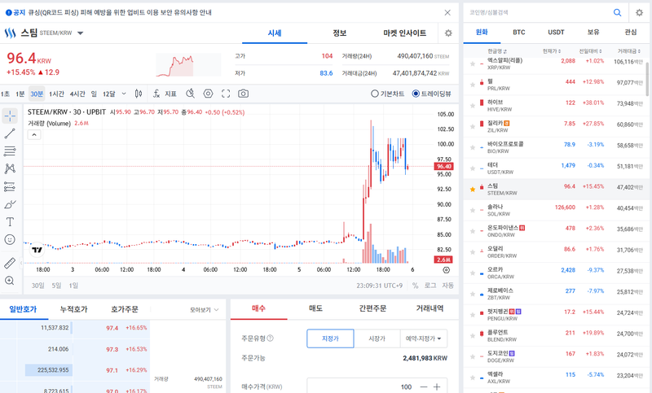
Task: Favorite the 테더 USDT/KRW star
Action: (473, 168)
